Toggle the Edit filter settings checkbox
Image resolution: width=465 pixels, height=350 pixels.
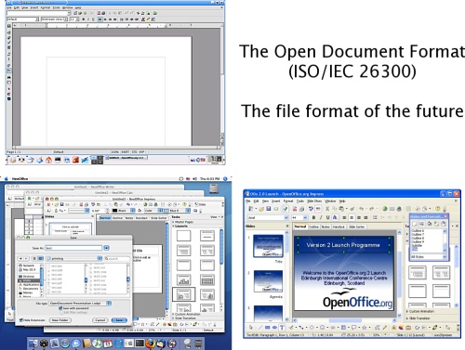tap(60, 313)
